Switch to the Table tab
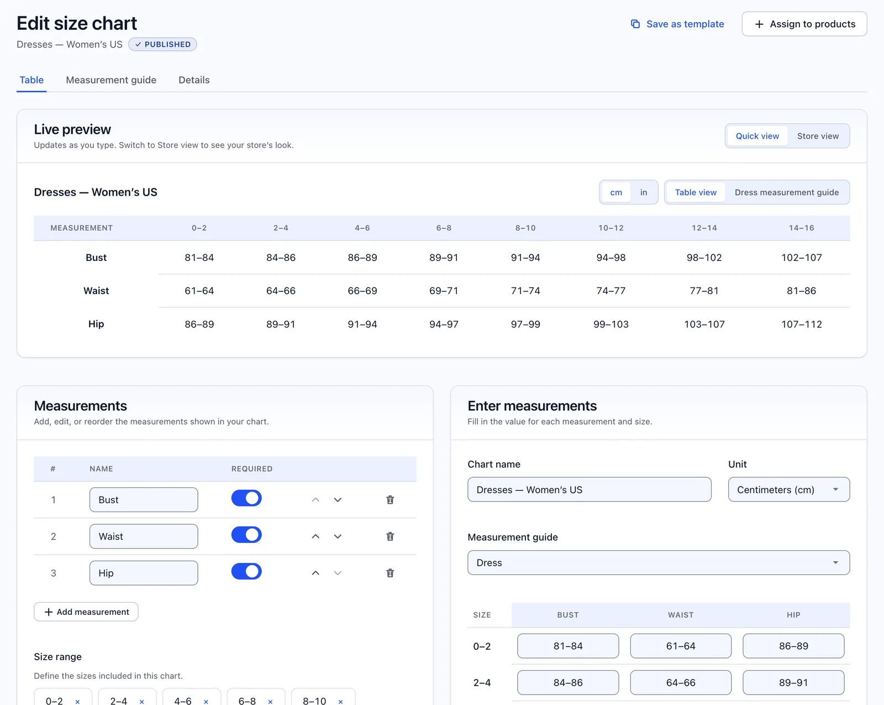 [x=31, y=80]
